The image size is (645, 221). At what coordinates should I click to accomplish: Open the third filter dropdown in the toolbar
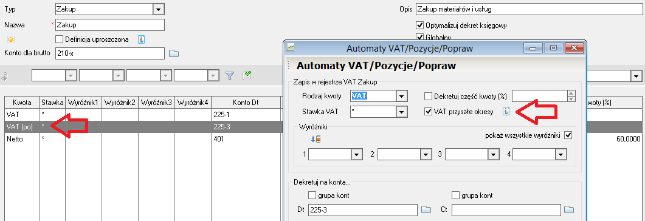click(166, 75)
